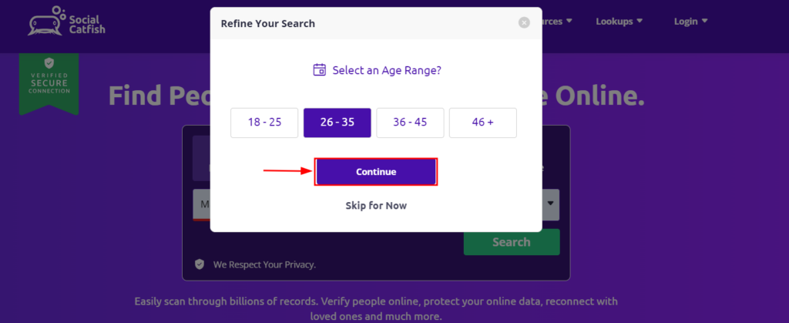Viewport: 789px width, 323px height.
Task: Click the Lookups arrow icon
Action: pyautogui.click(x=640, y=21)
